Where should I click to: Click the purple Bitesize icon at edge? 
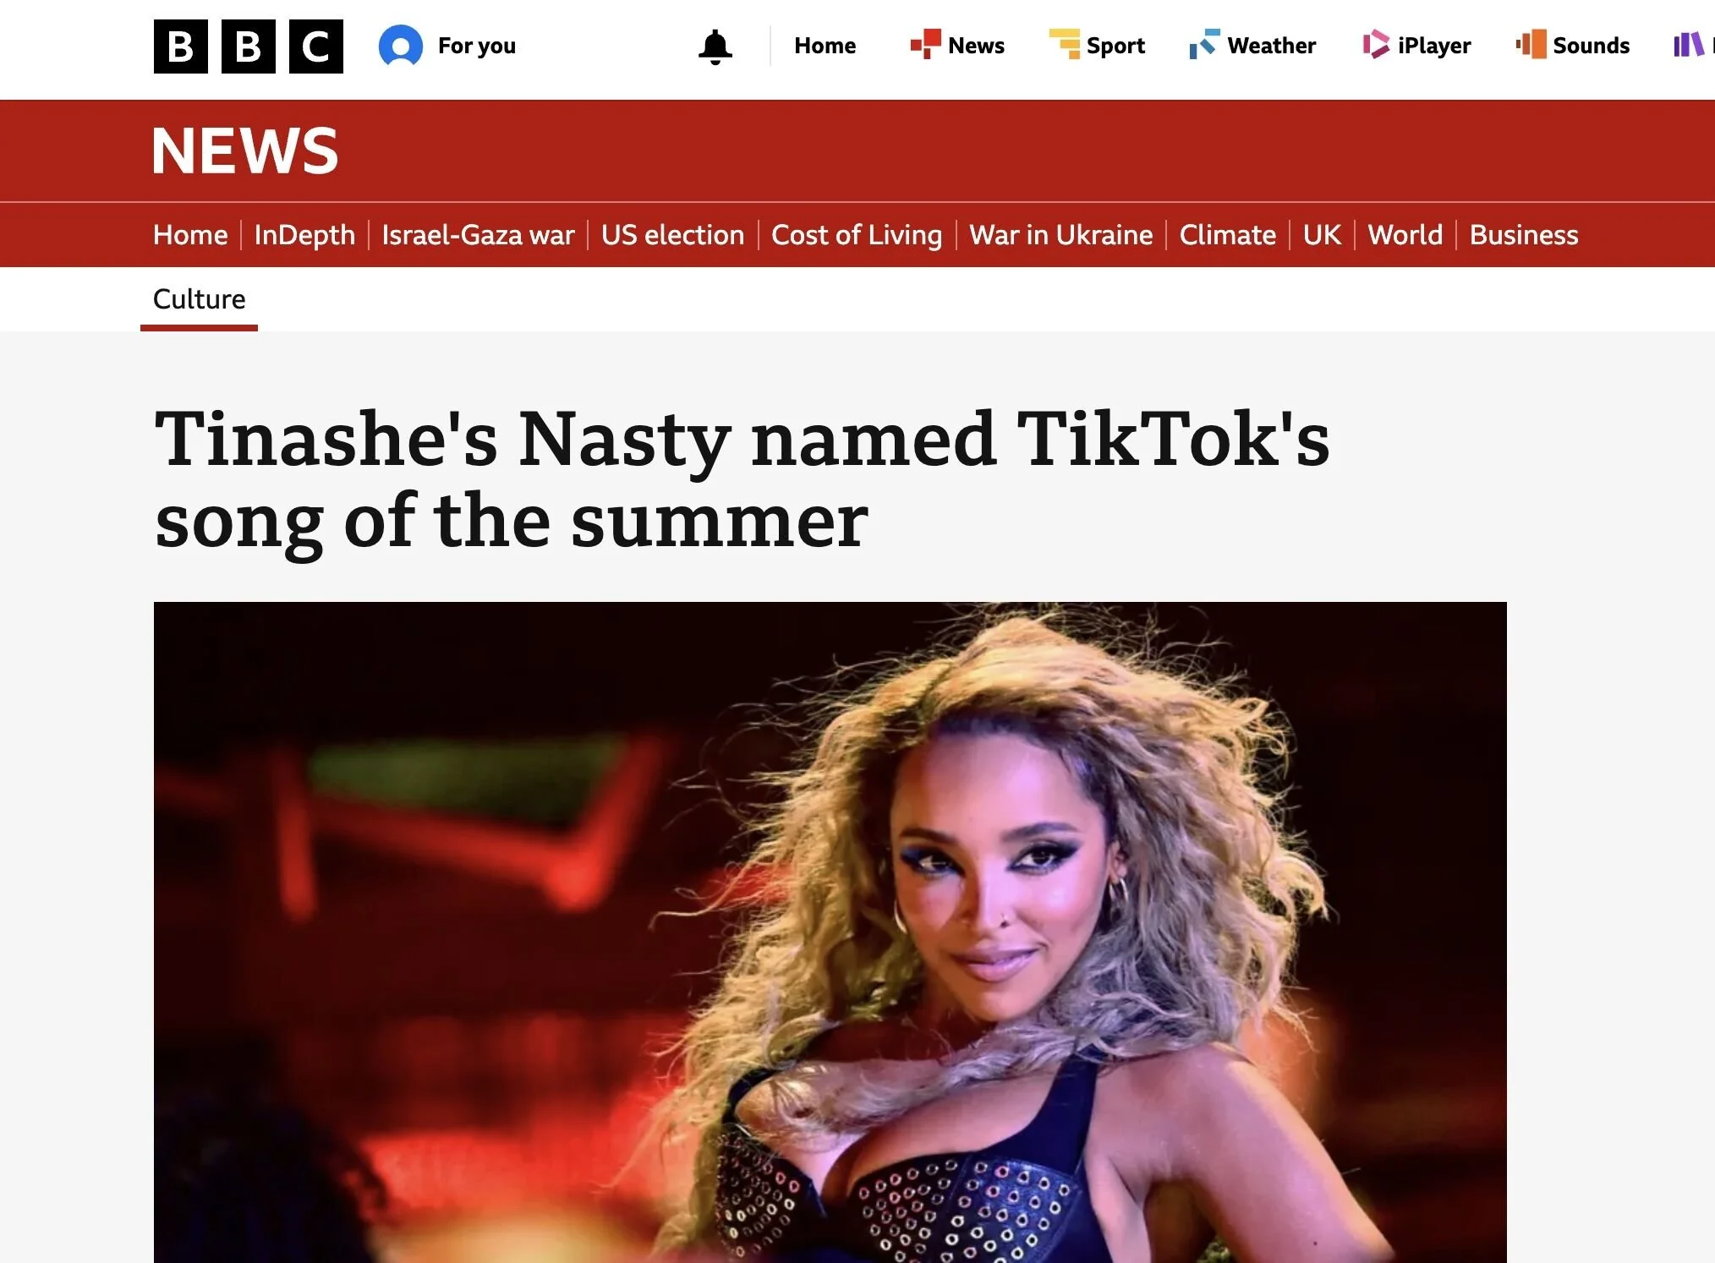[1689, 44]
